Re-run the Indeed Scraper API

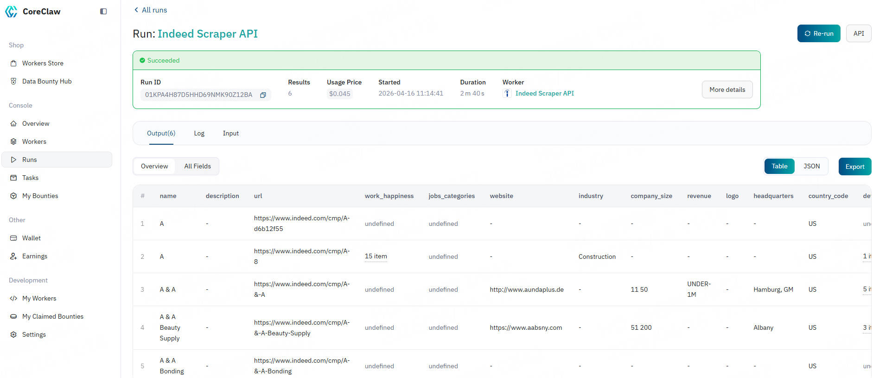(818, 33)
